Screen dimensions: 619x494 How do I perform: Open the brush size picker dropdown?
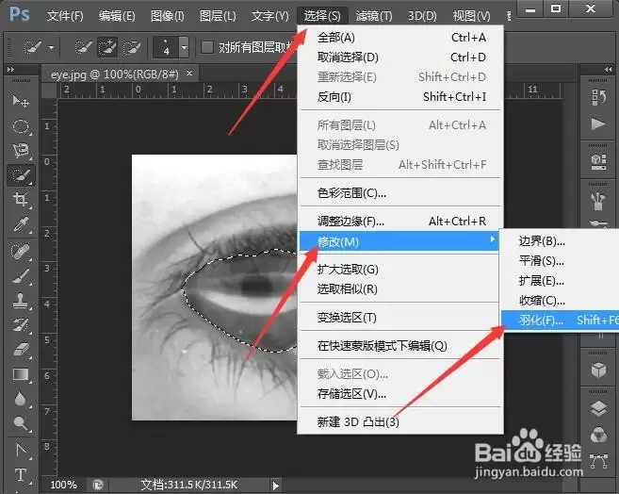(x=184, y=48)
